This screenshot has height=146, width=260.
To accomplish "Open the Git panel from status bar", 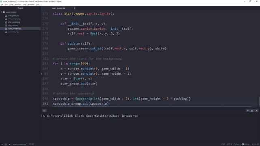I will pyautogui.click(x=256, y=144).
